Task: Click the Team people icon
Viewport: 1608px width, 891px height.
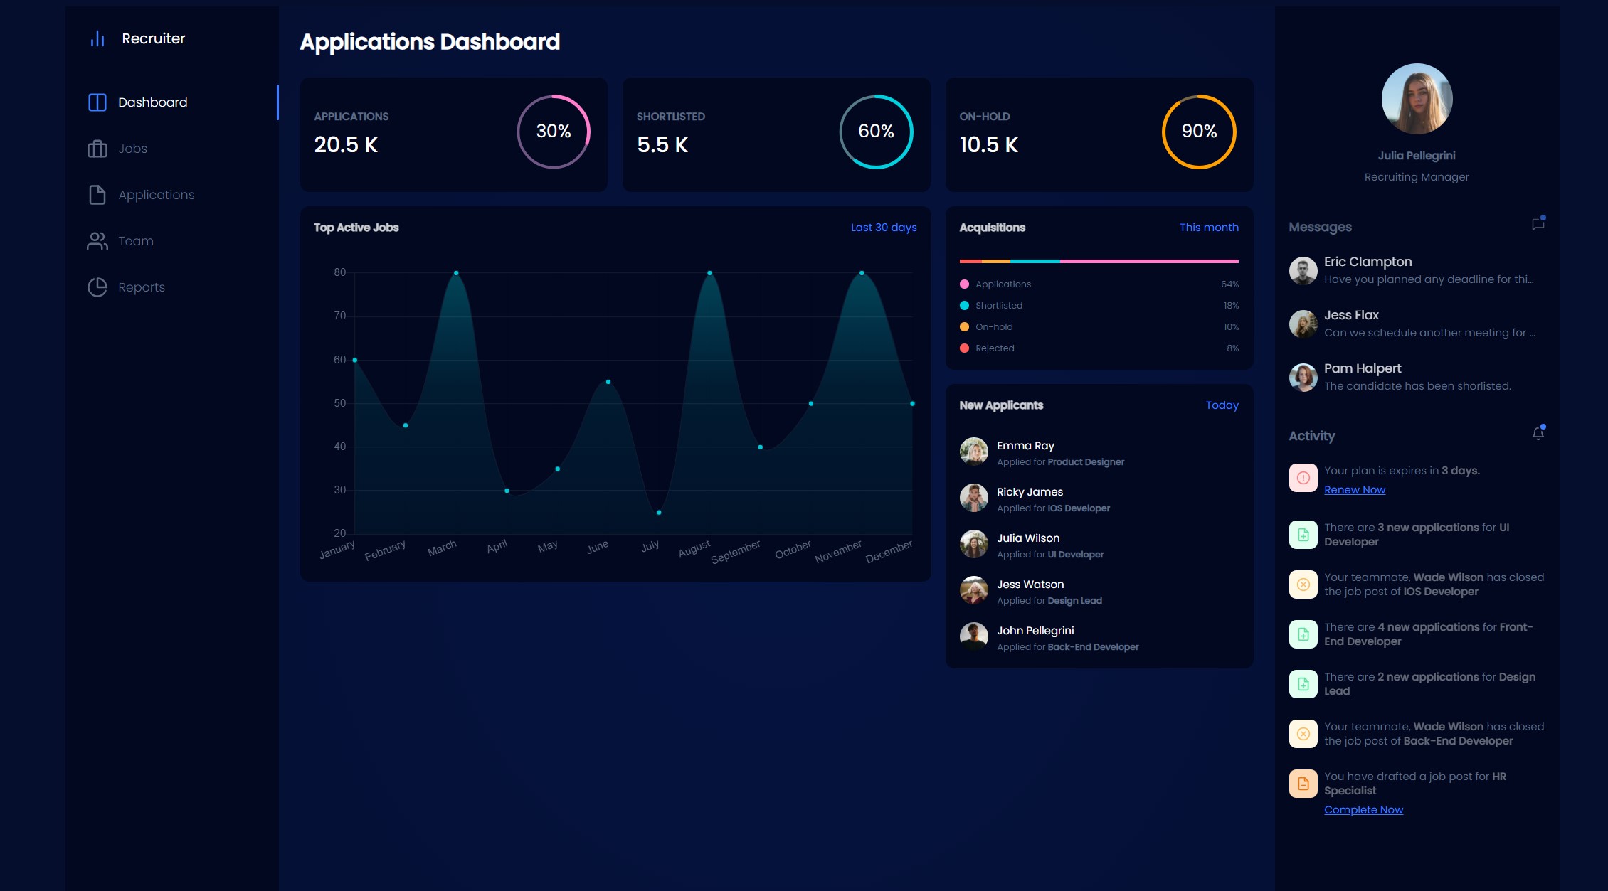Action: (x=97, y=241)
